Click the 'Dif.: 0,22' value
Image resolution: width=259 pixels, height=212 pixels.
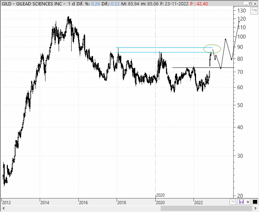[111, 4]
